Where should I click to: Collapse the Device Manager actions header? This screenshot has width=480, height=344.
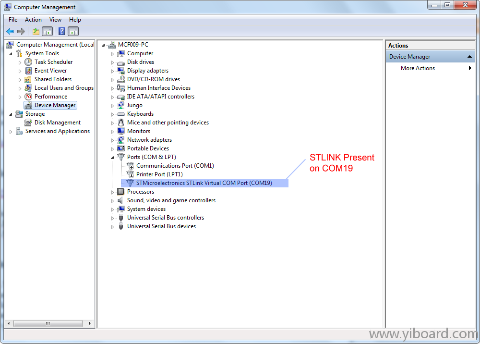point(470,57)
